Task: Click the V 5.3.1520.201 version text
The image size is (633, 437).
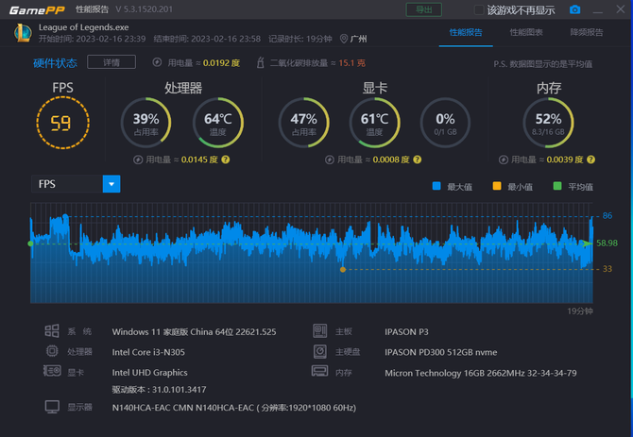Action: (144, 8)
